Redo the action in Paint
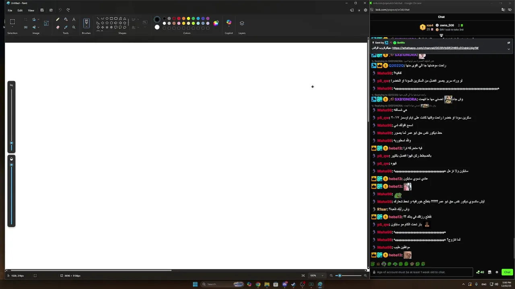The height and width of the screenshot is (289, 515). pyautogui.click(x=68, y=10)
